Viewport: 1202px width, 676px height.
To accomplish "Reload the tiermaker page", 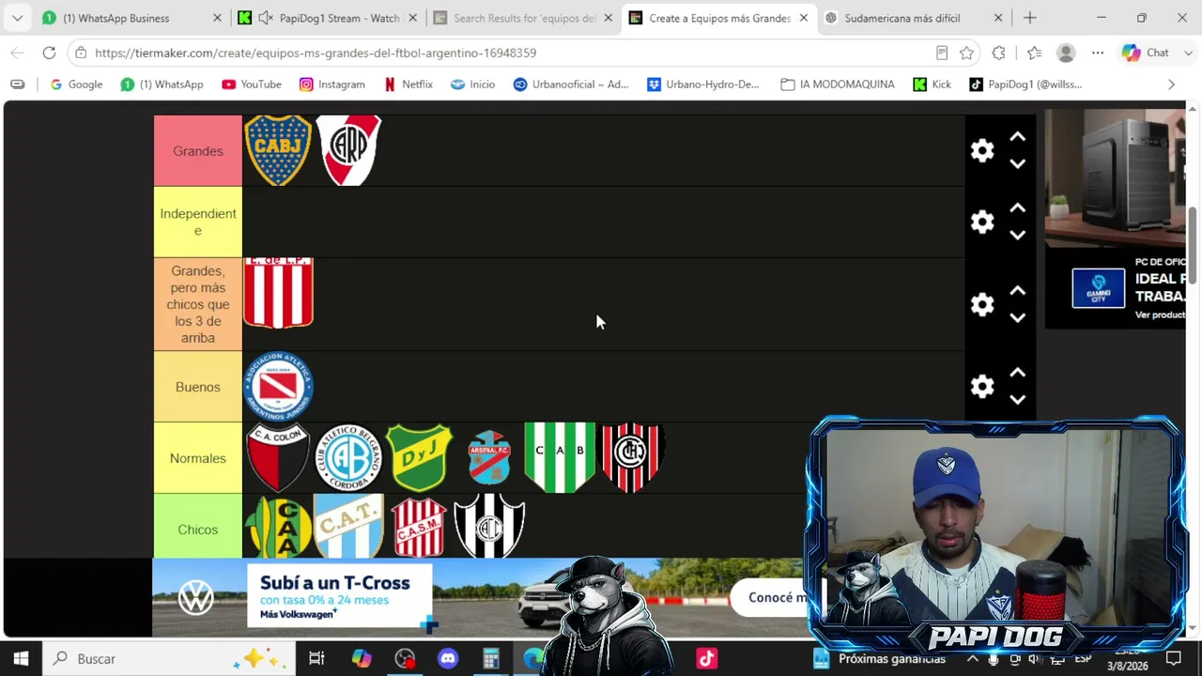I will 49,53.
